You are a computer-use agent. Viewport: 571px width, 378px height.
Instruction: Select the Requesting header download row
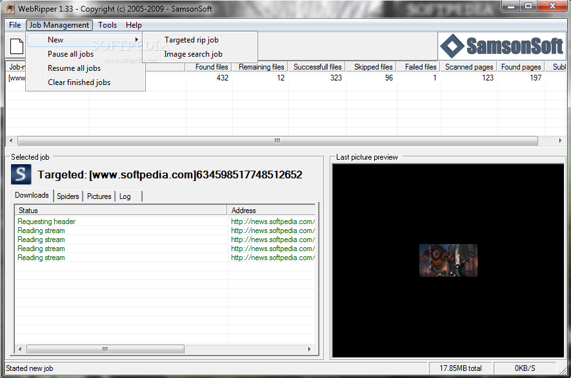pyautogui.click(x=165, y=222)
